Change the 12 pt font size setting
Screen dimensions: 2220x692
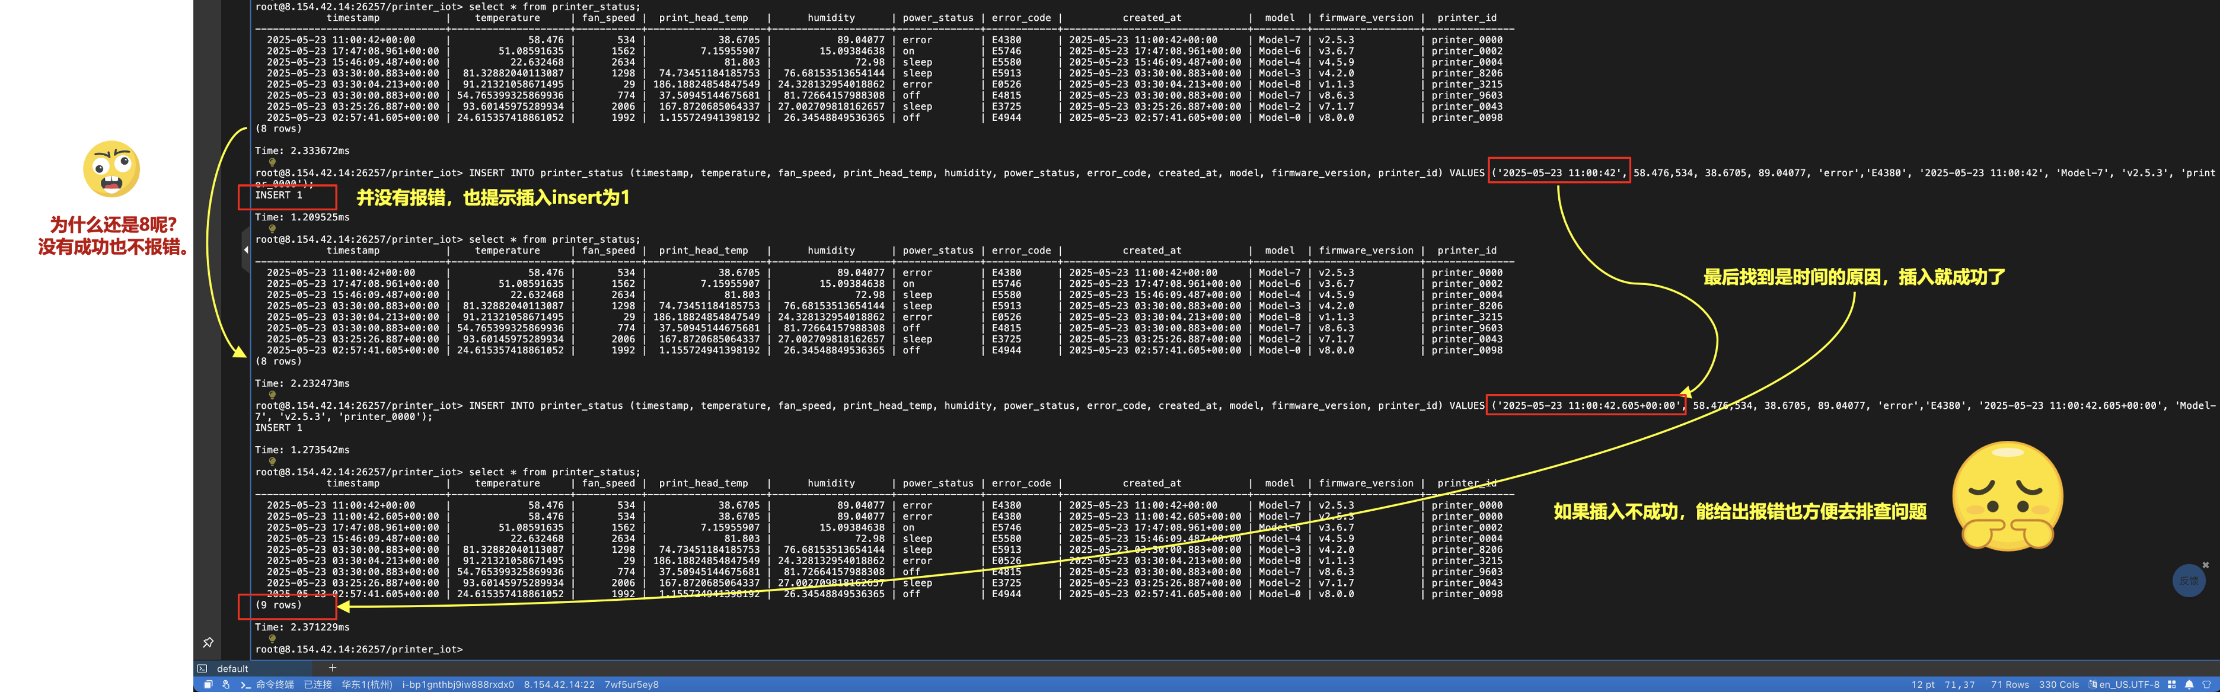(x=1923, y=685)
